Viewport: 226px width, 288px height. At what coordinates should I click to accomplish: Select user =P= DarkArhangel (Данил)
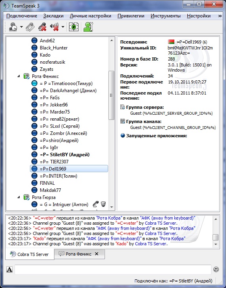[x=68, y=91]
